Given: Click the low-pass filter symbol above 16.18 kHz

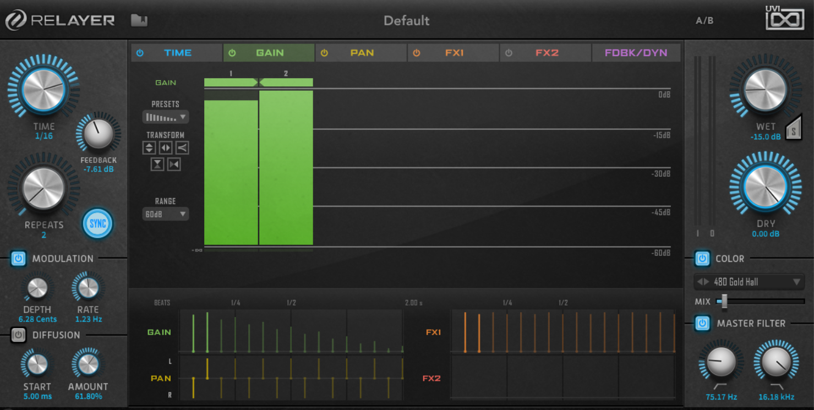Looking at the screenshot, I should click(777, 386).
